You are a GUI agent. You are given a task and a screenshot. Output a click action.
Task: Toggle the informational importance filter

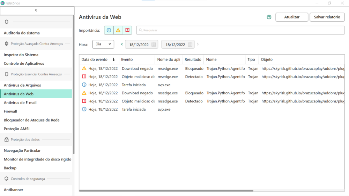click(109, 30)
